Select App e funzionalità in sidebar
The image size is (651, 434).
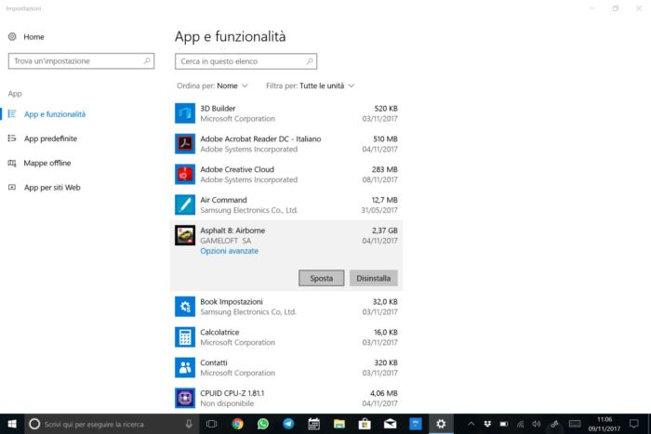coord(54,114)
